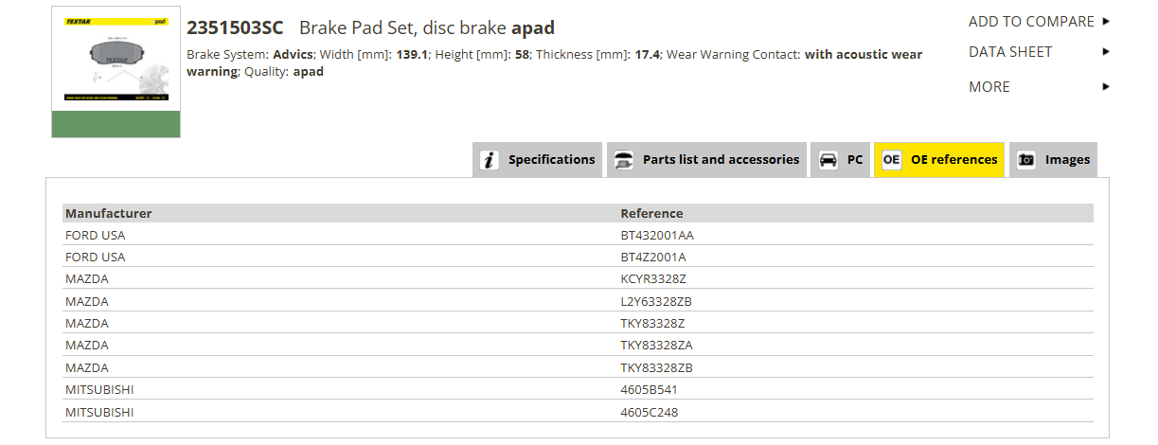This screenshot has height=445, width=1158.
Task: Click part number 2351503SC heading
Action: pyautogui.click(x=235, y=27)
